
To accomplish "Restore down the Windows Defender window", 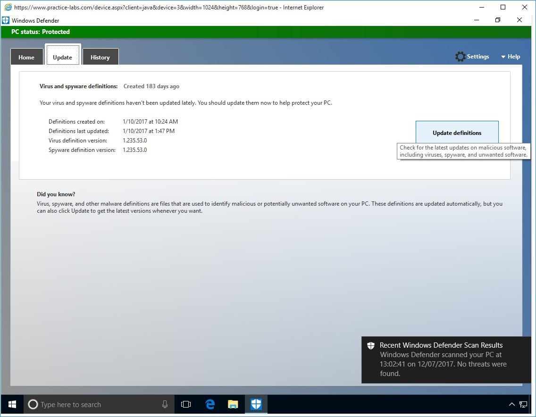I will coord(498,20).
